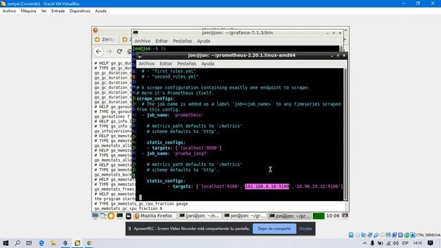Image resolution: width=441 pixels, height=248 pixels.
Task: Click green CPU monitor in guest panel
Action: 318,216
